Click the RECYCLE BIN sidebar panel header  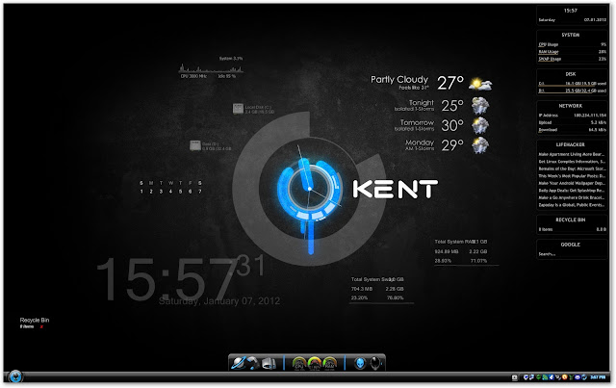(571, 220)
